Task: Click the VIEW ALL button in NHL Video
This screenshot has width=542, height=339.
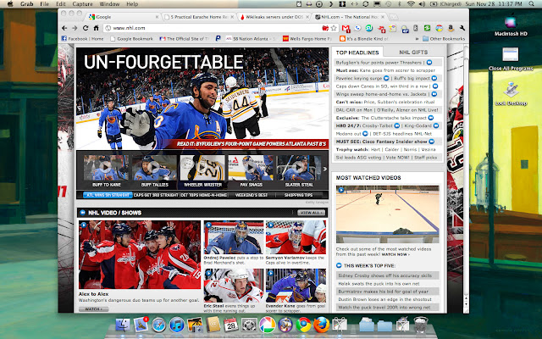Action: point(311,213)
